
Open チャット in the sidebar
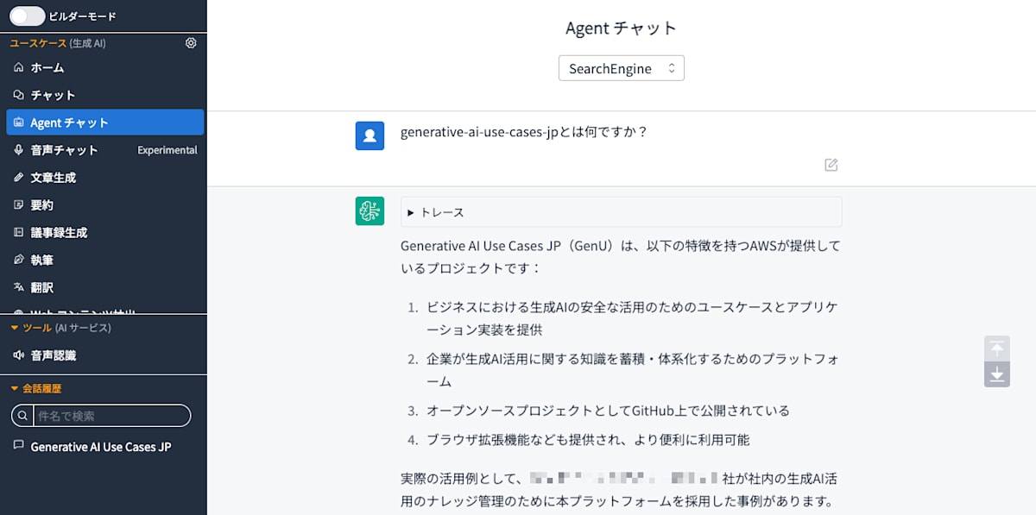click(x=104, y=95)
